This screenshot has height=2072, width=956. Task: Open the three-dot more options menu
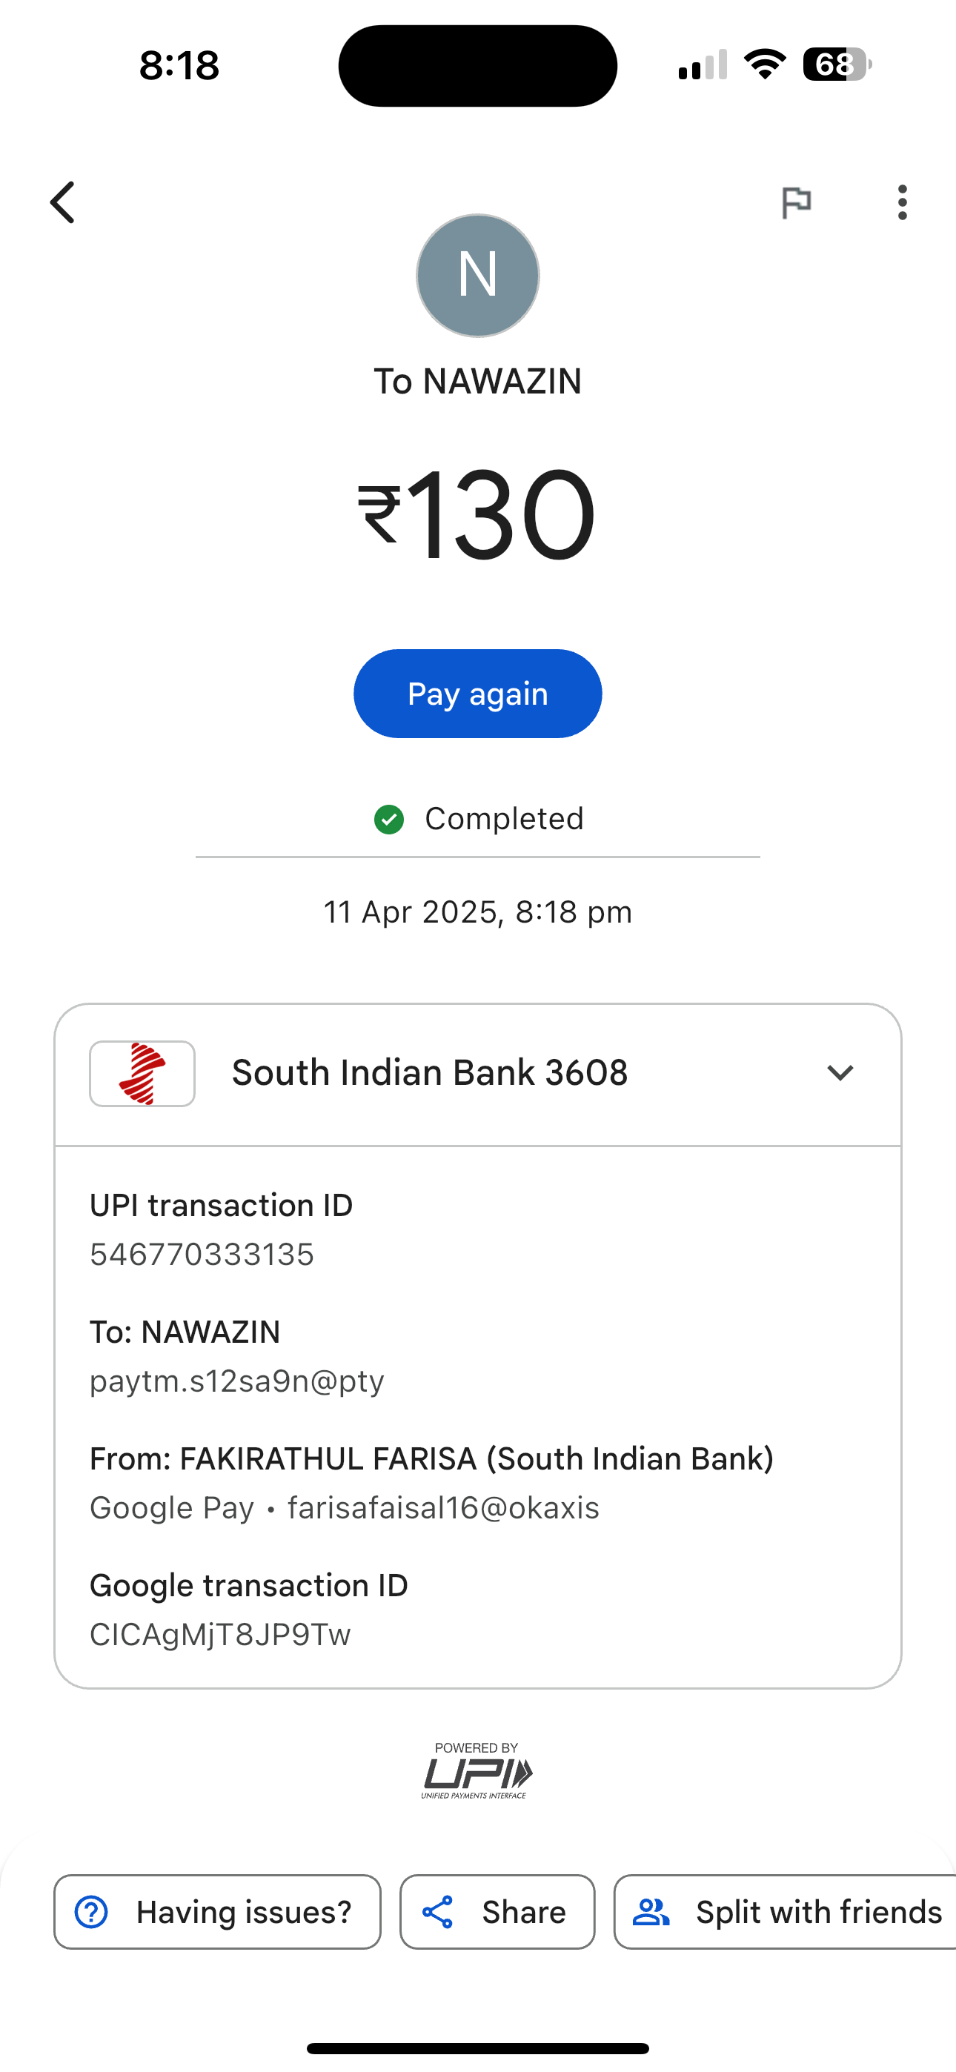click(902, 202)
